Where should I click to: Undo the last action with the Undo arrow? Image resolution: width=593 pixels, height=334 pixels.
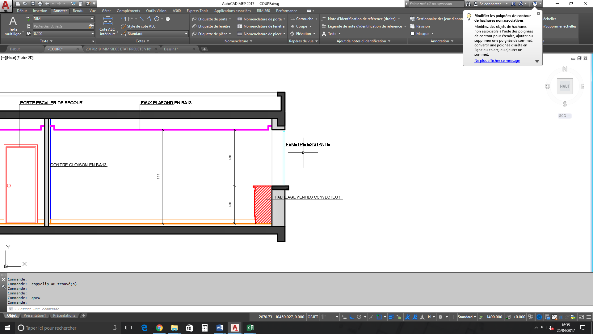coord(48,4)
